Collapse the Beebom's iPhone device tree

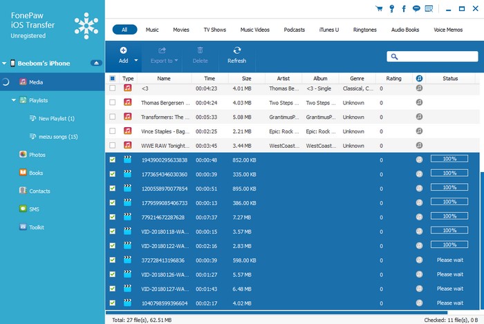4,64
